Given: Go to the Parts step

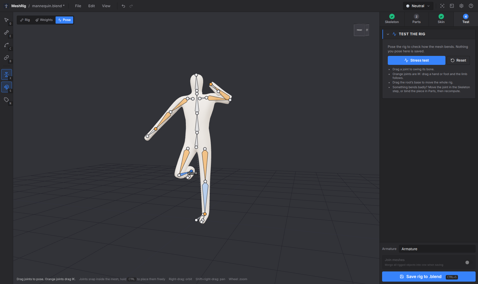Looking at the screenshot, I should [x=416, y=19].
